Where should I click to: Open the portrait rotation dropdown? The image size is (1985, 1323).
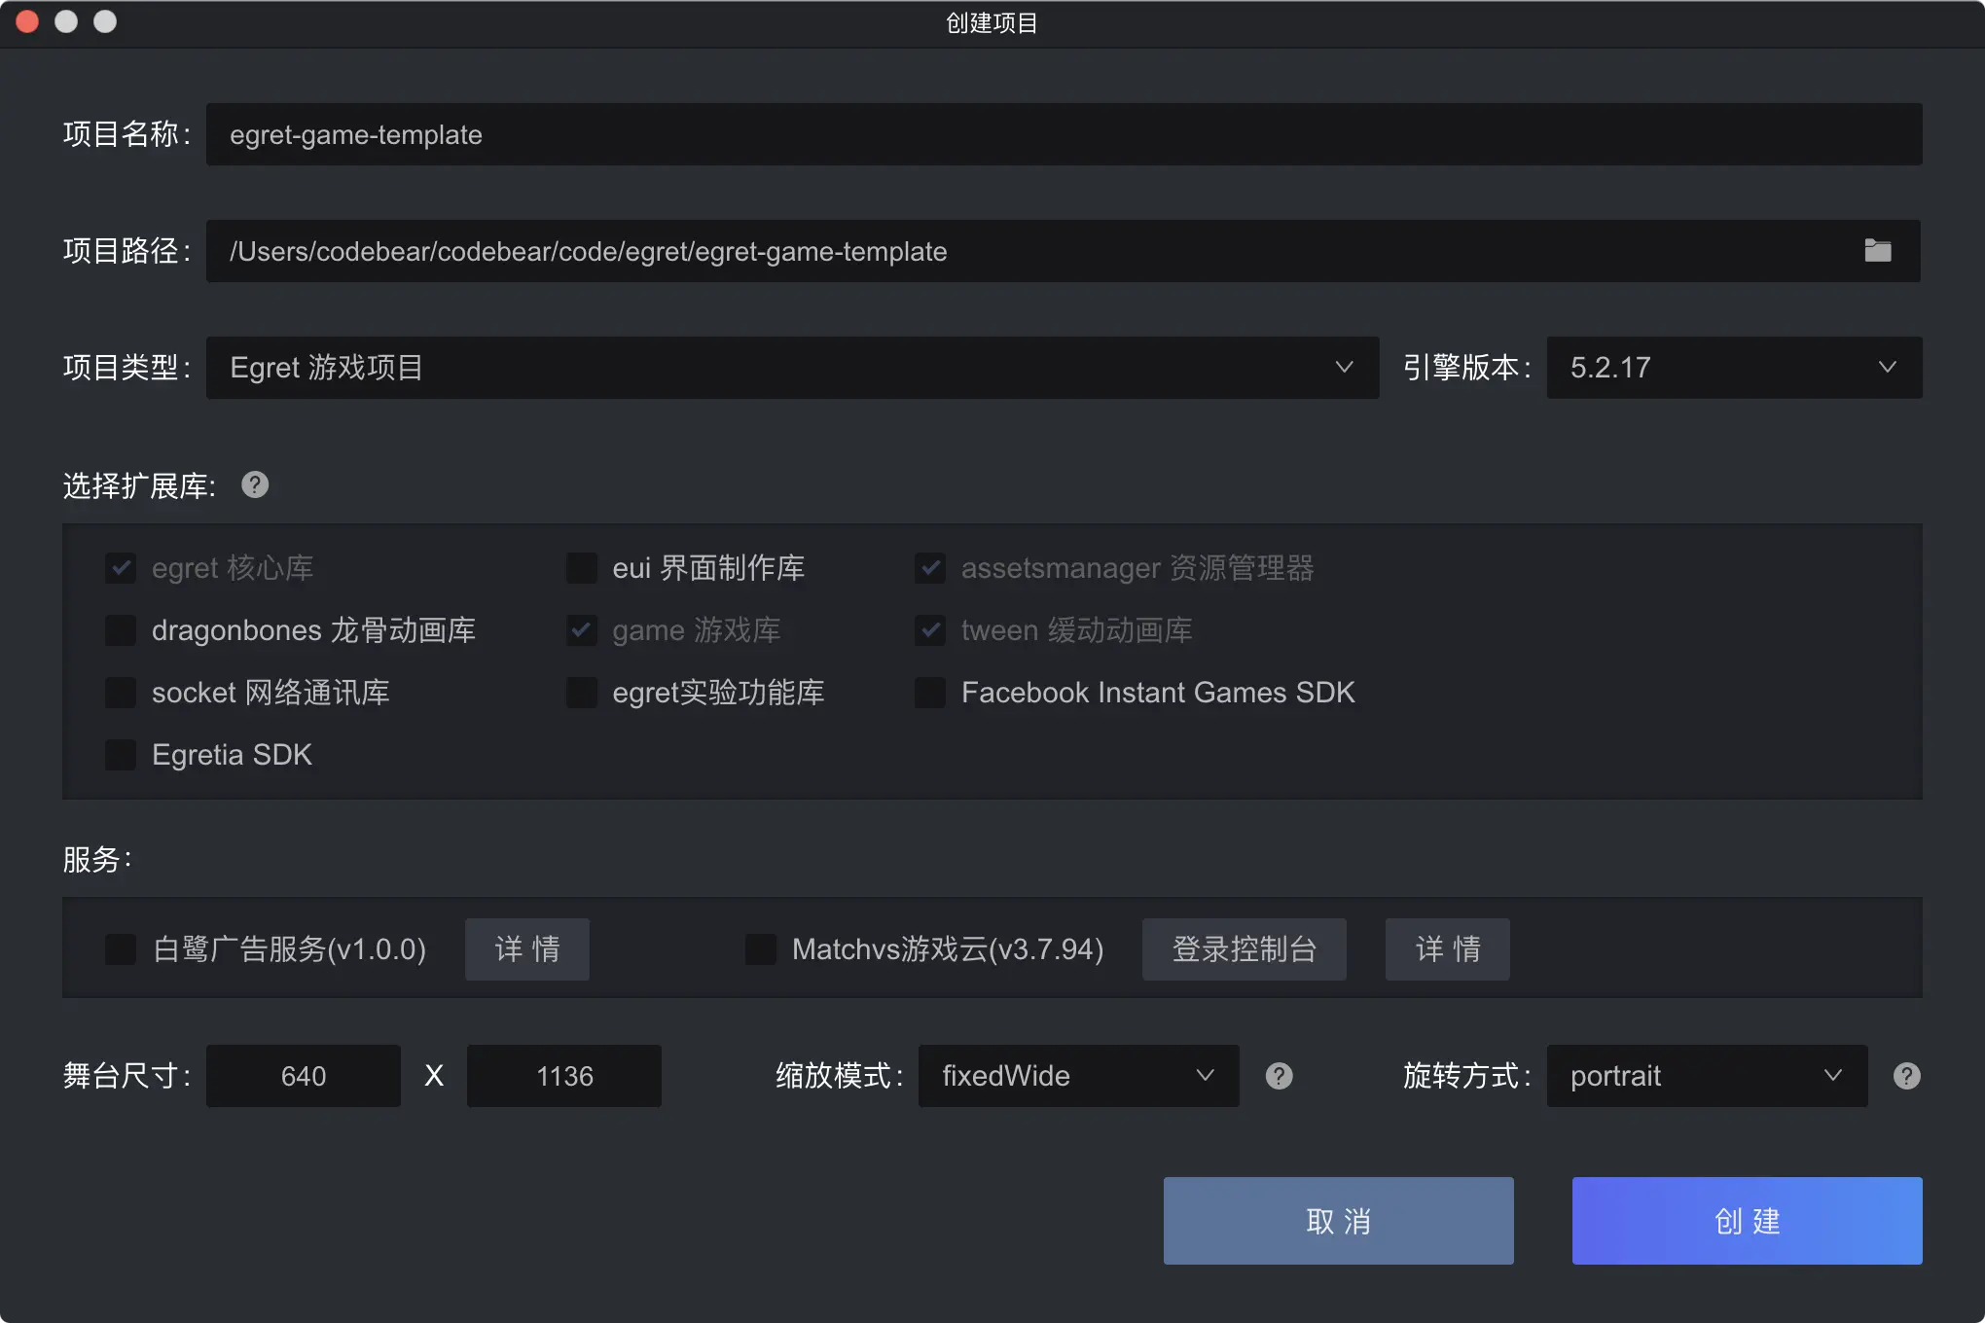click(x=1707, y=1076)
